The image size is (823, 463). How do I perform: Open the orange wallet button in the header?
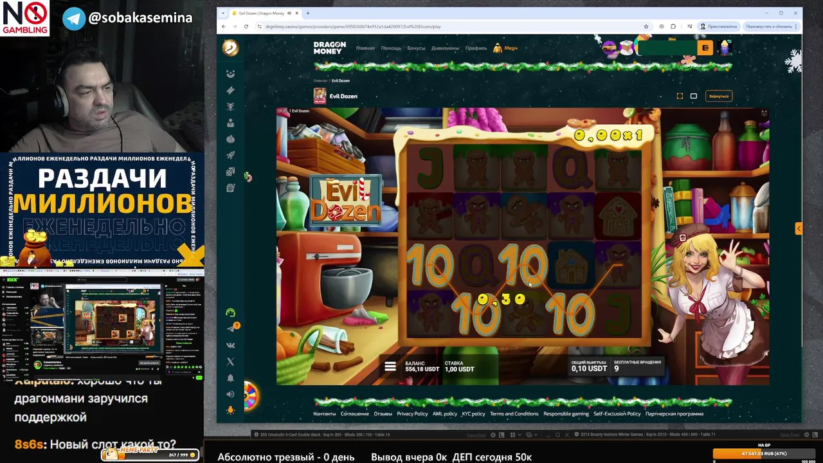pos(705,48)
